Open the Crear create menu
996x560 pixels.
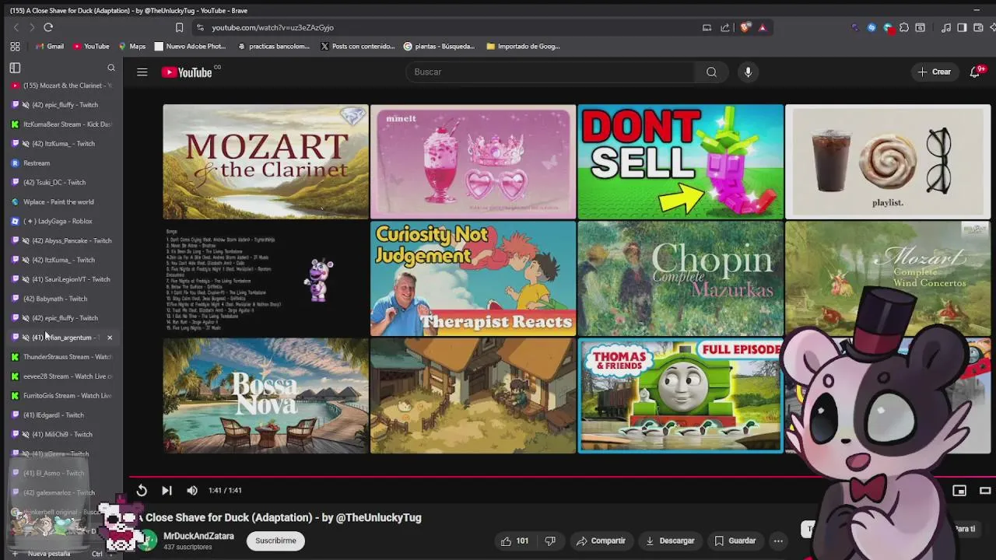click(934, 72)
